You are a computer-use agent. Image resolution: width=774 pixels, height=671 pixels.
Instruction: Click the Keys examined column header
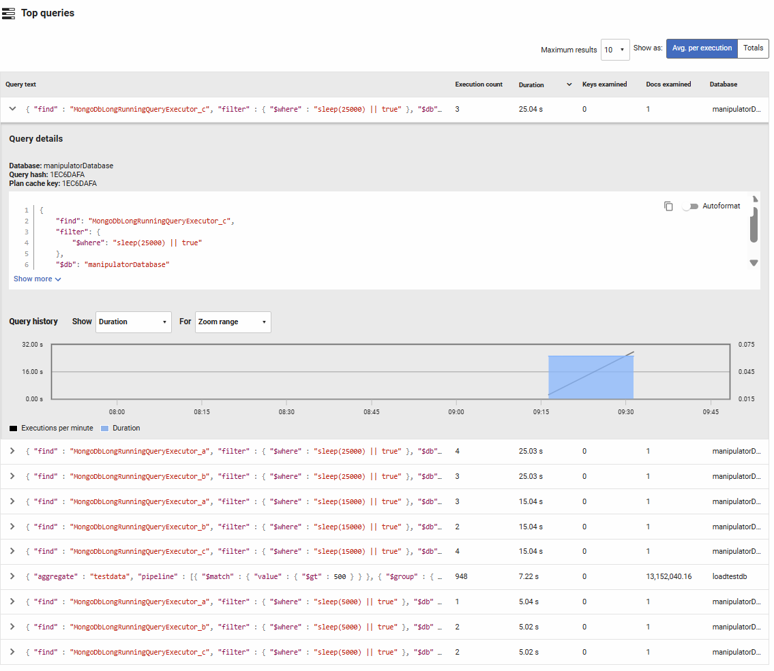604,84
